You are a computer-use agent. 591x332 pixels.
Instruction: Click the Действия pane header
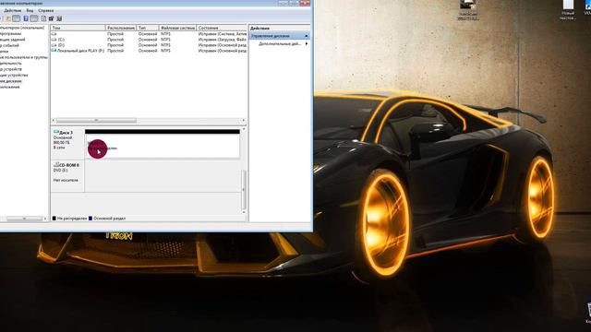279,29
